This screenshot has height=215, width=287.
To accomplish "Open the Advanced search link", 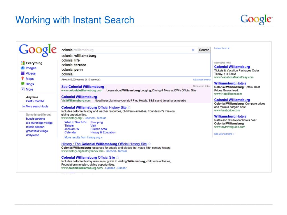I will point(202,80).
